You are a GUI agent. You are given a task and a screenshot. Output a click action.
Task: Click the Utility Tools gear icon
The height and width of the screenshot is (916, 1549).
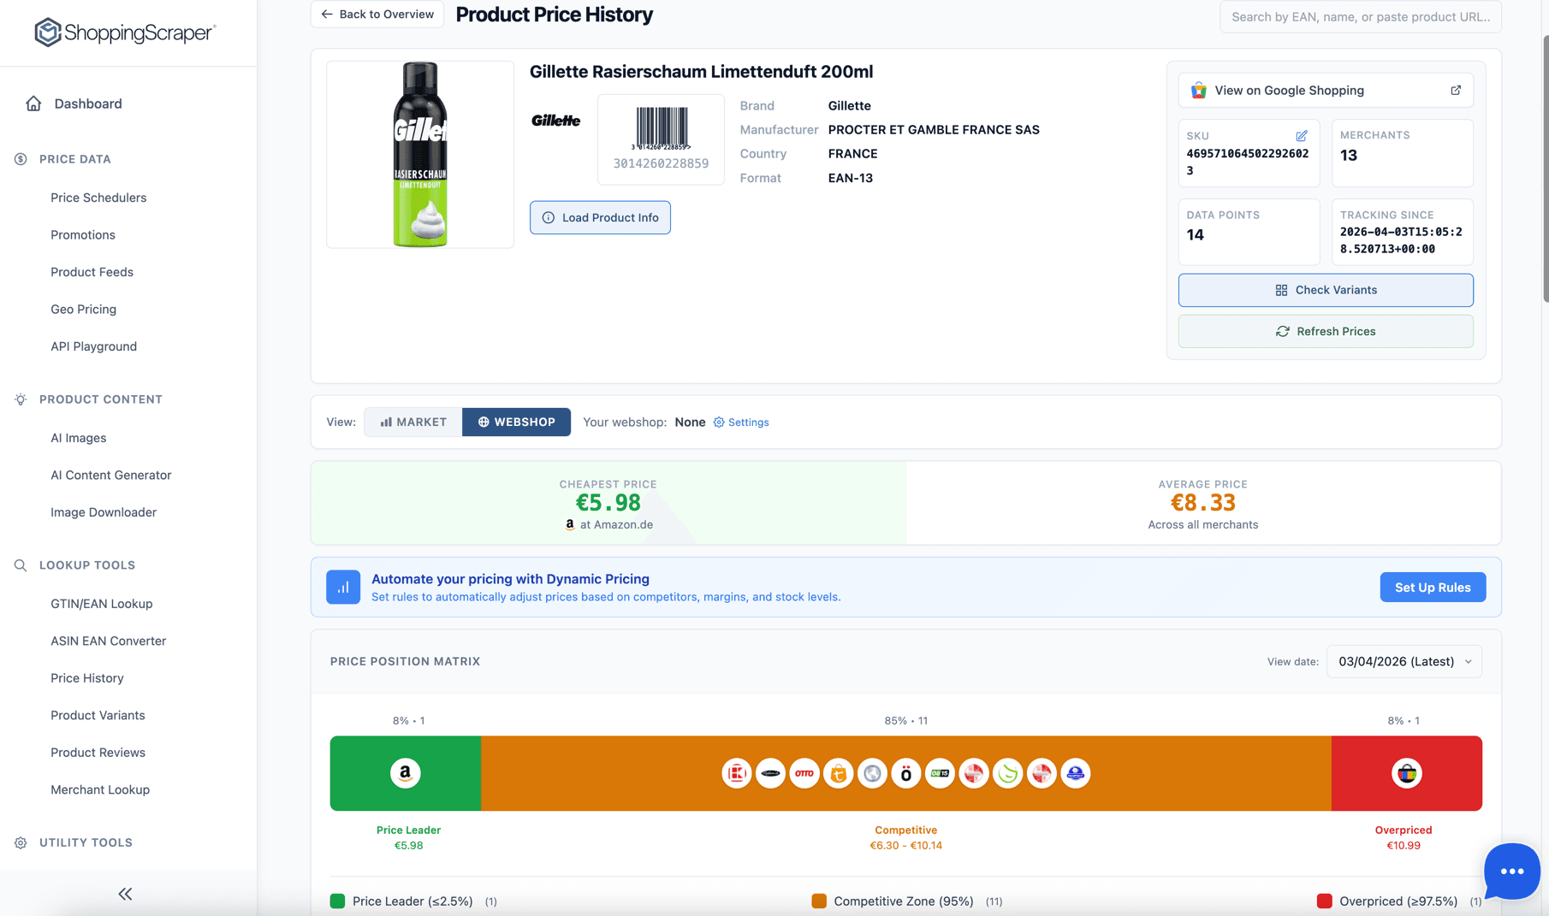21,842
